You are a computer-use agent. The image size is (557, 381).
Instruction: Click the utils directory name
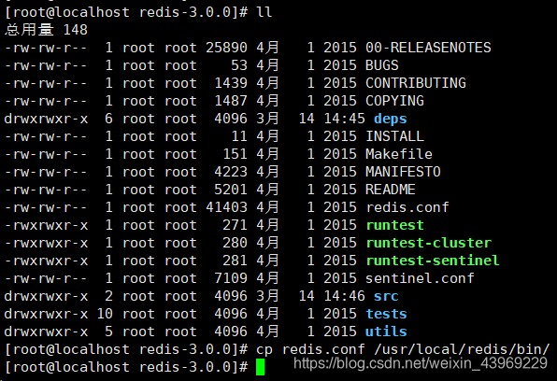[x=386, y=332]
